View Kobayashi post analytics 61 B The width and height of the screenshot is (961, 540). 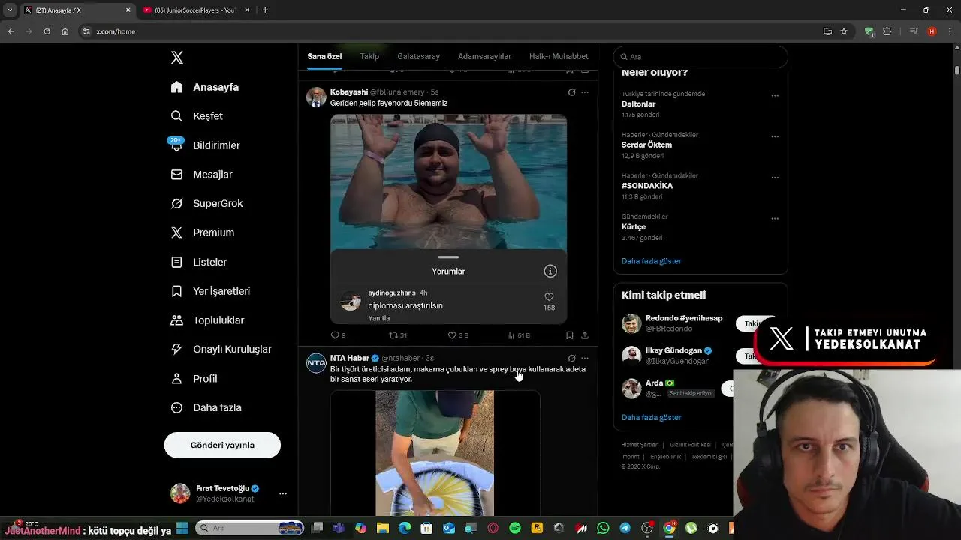[x=518, y=335]
